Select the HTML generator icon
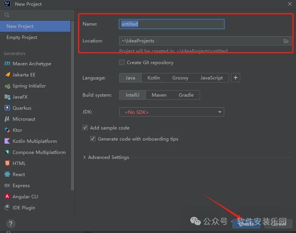296x233 pixels. click(7, 163)
